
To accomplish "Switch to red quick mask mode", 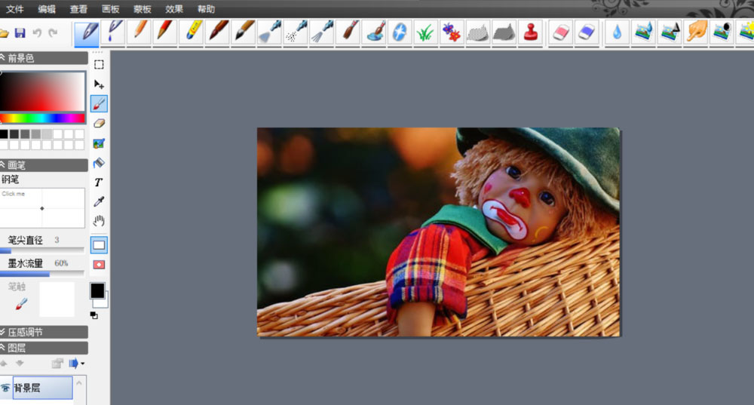I will click(99, 265).
